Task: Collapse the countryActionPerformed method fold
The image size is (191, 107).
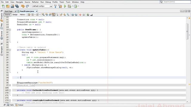Action: pyautogui.click(x=10, y=100)
